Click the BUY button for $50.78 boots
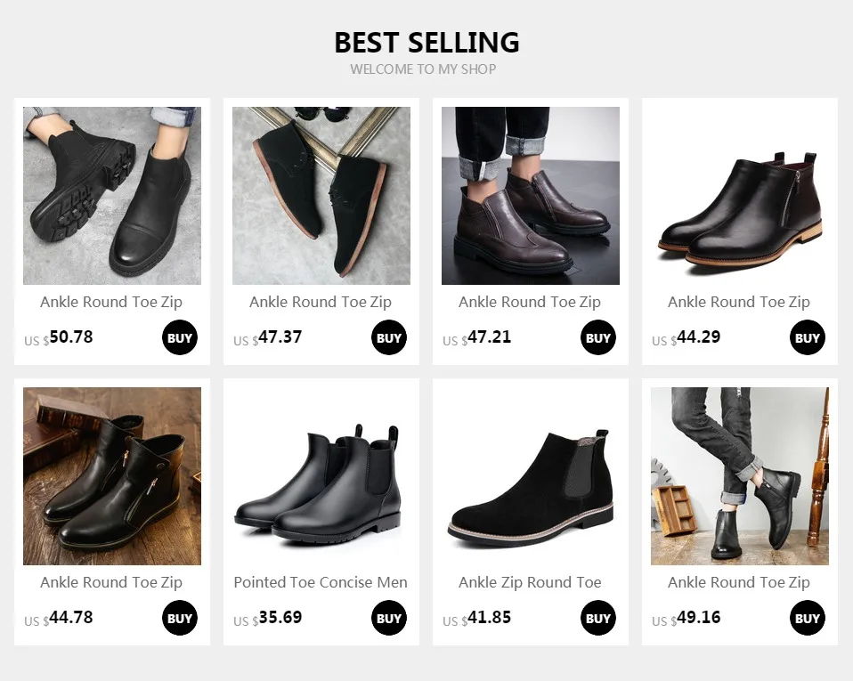The image size is (853, 681). point(180,337)
